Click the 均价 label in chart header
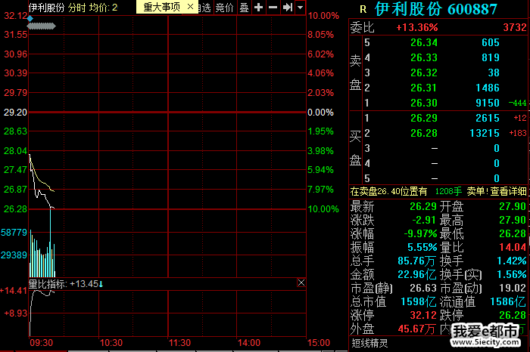The height and width of the screenshot is (352, 530). point(98,8)
